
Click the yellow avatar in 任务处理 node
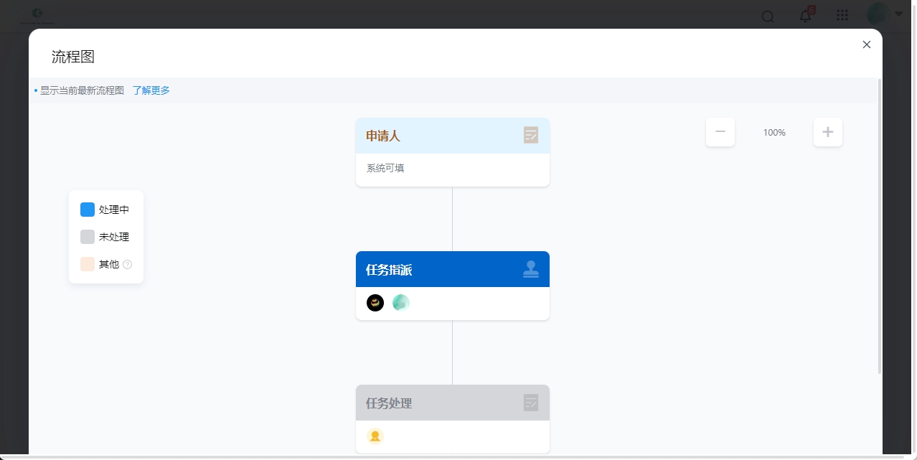375,436
